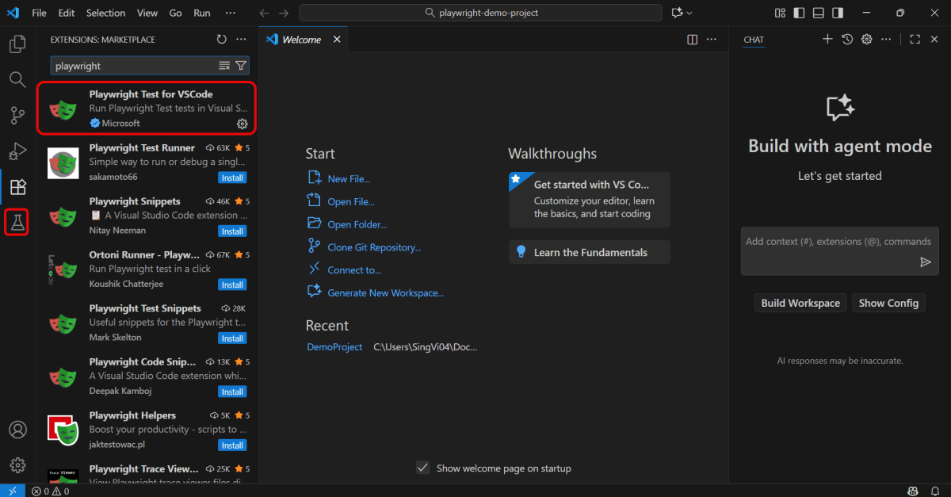Maximize the chat panel size
Image resolution: width=951 pixels, height=497 pixels.
click(915, 40)
